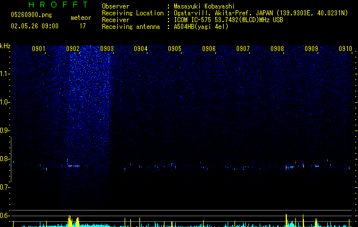Select the ICOM IC-575 53.7492 MHz USB text

pyautogui.click(x=228, y=20)
